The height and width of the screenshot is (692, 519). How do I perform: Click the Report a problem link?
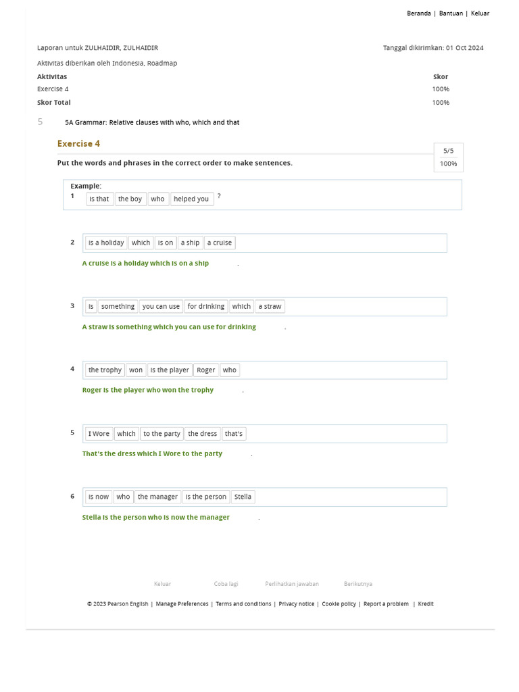[386, 604]
